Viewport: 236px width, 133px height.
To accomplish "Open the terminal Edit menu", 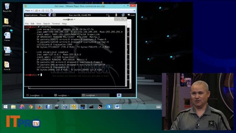I will coord(32,24).
